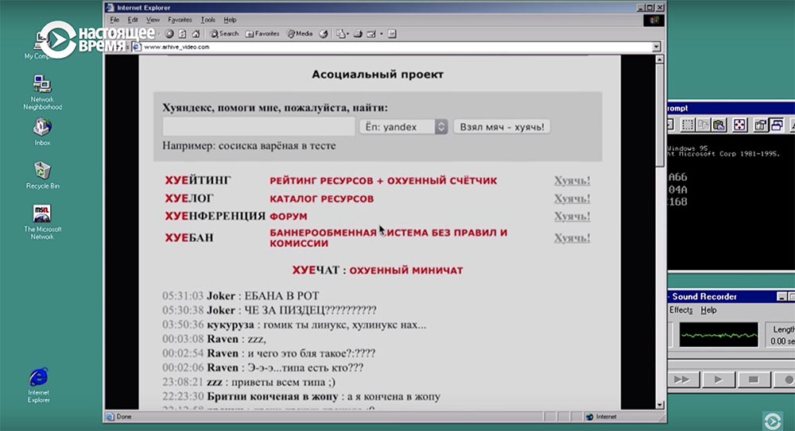Click the Stop icon in Internet Explorer toolbar

169,34
